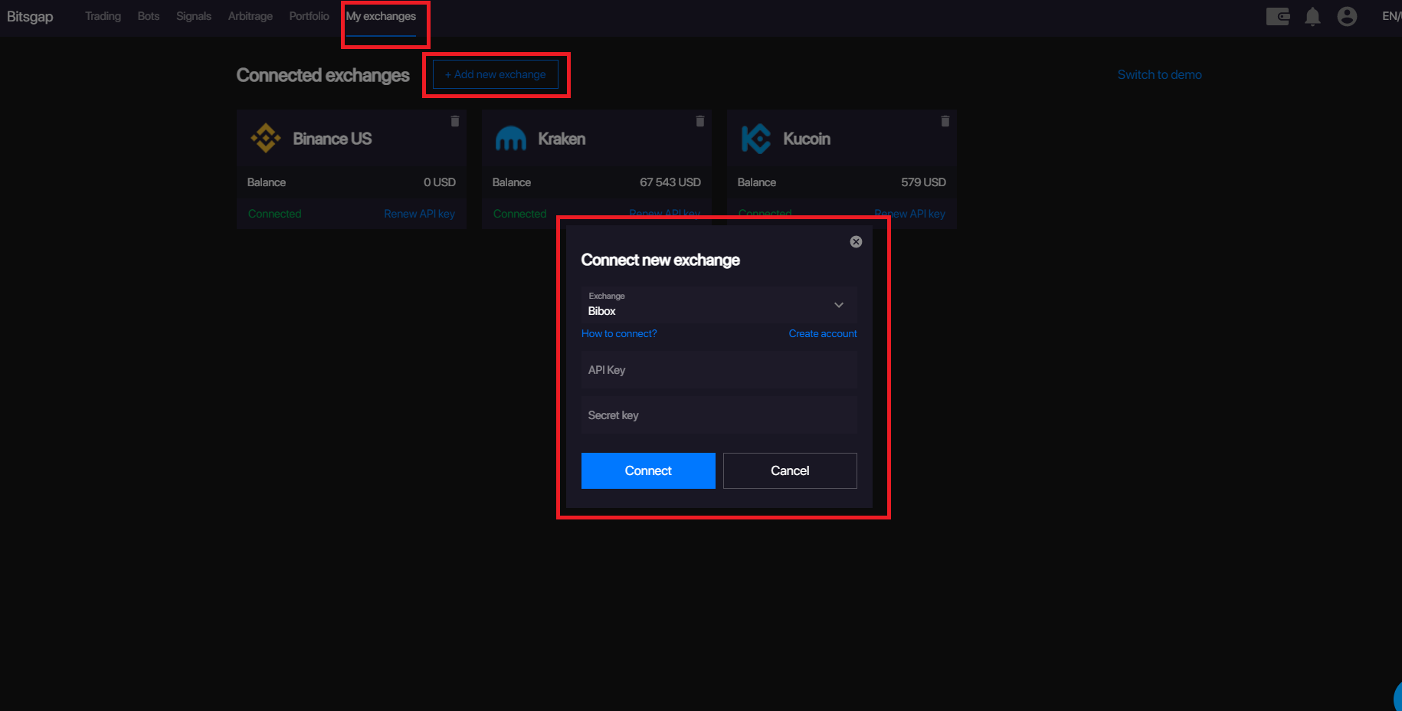Viewport: 1402px width, 711px height.
Task: Focus the API Key input field
Action: coord(719,370)
